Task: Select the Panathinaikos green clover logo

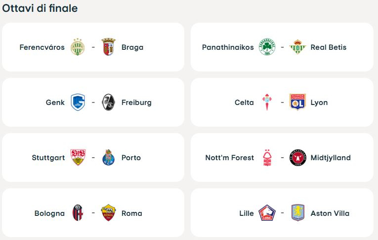Action: (x=267, y=47)
